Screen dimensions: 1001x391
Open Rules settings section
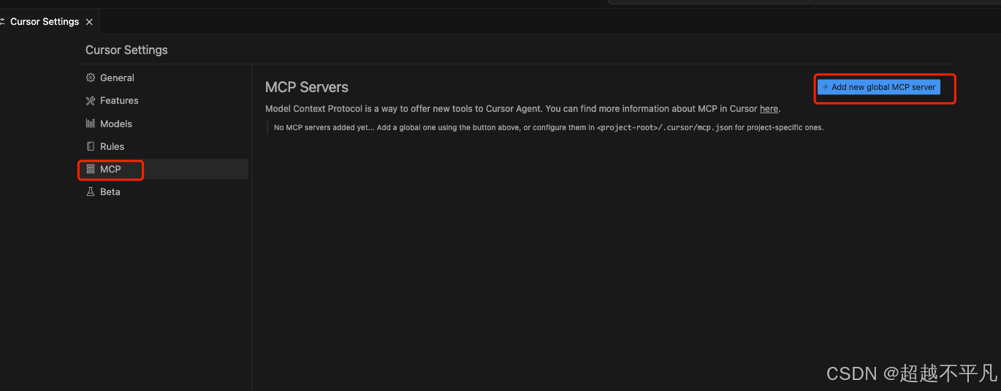163,146
